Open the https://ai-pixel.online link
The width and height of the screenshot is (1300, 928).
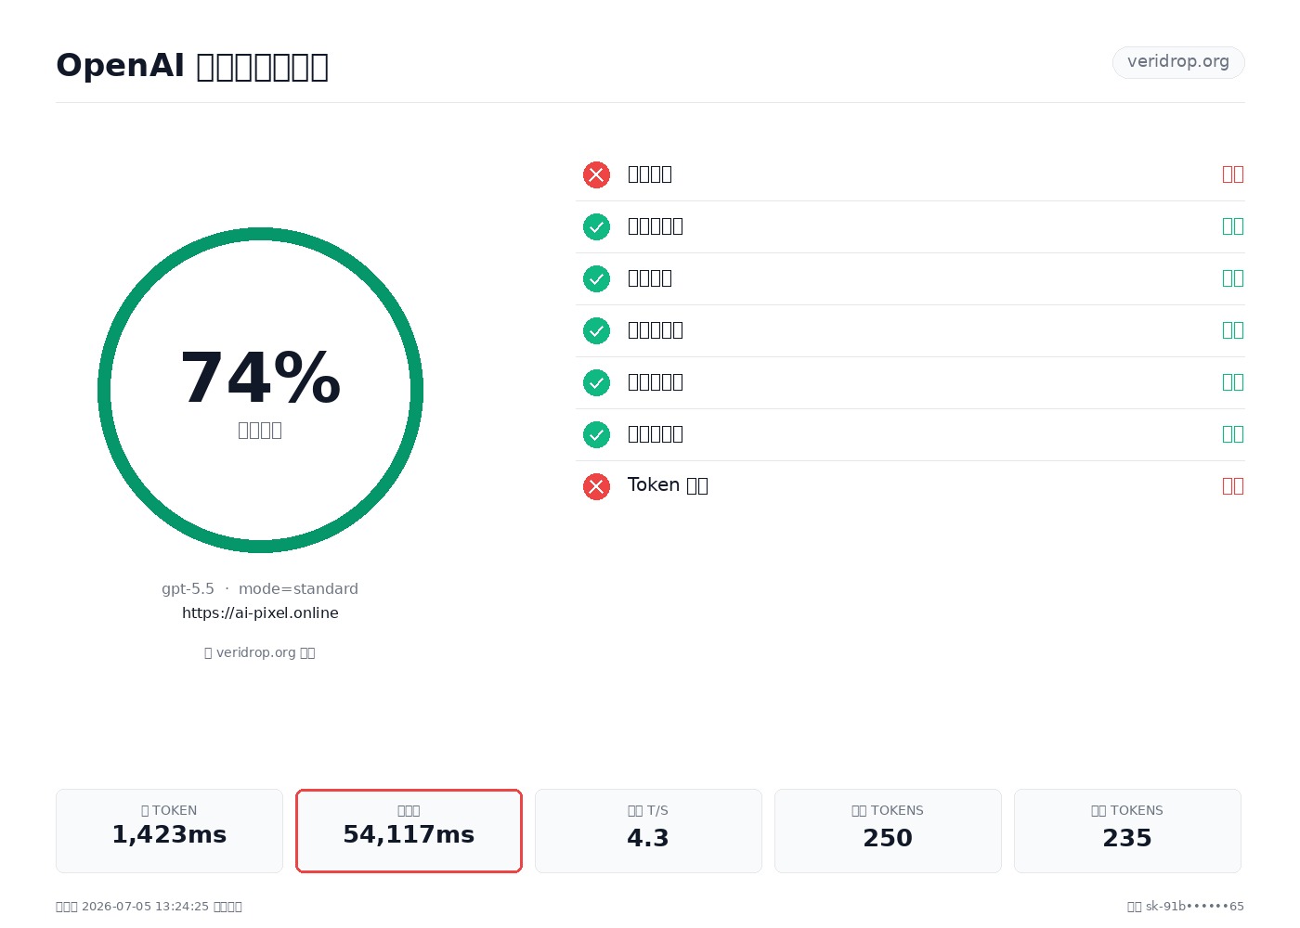click(x=260, y=612)
